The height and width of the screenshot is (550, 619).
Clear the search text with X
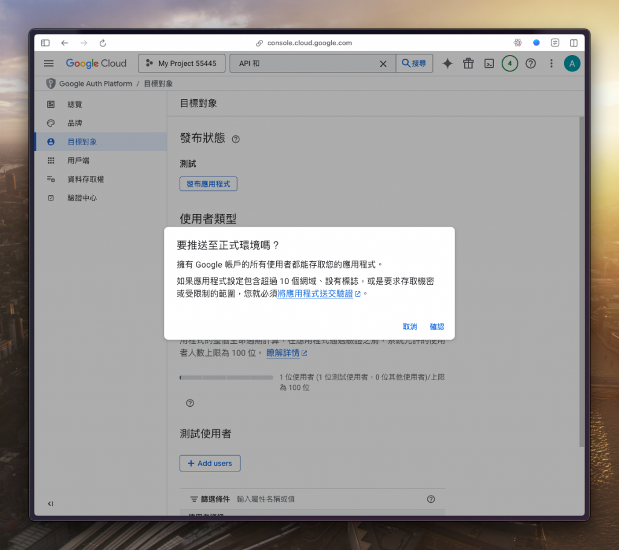click(383, 63)
